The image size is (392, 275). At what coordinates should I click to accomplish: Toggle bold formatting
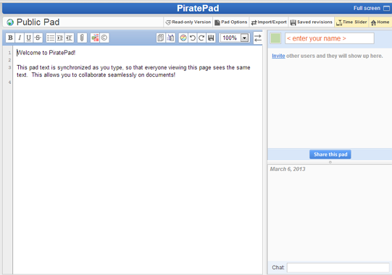tap(10, 38)
